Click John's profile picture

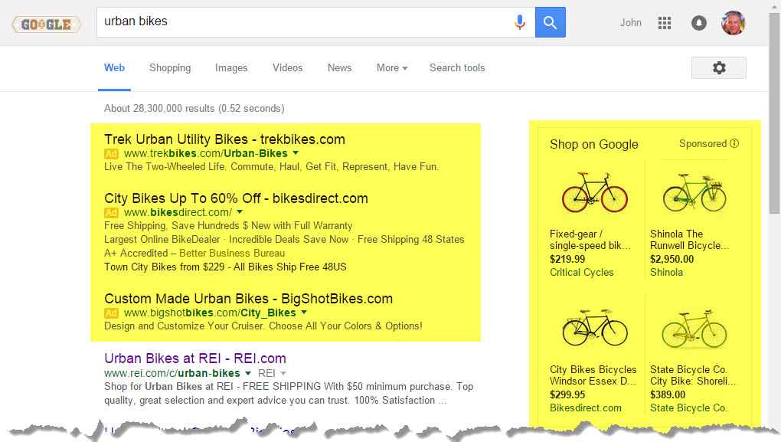click(x=733, y=23)
